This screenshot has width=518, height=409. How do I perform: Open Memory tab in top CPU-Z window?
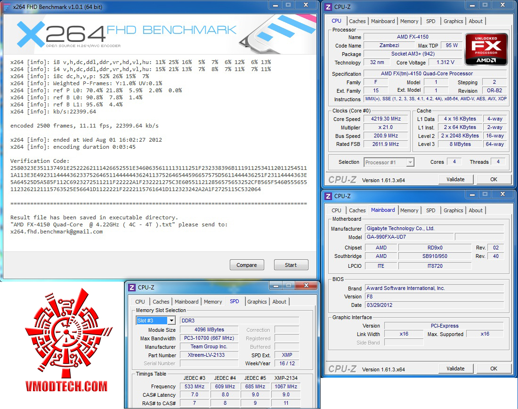409,21
